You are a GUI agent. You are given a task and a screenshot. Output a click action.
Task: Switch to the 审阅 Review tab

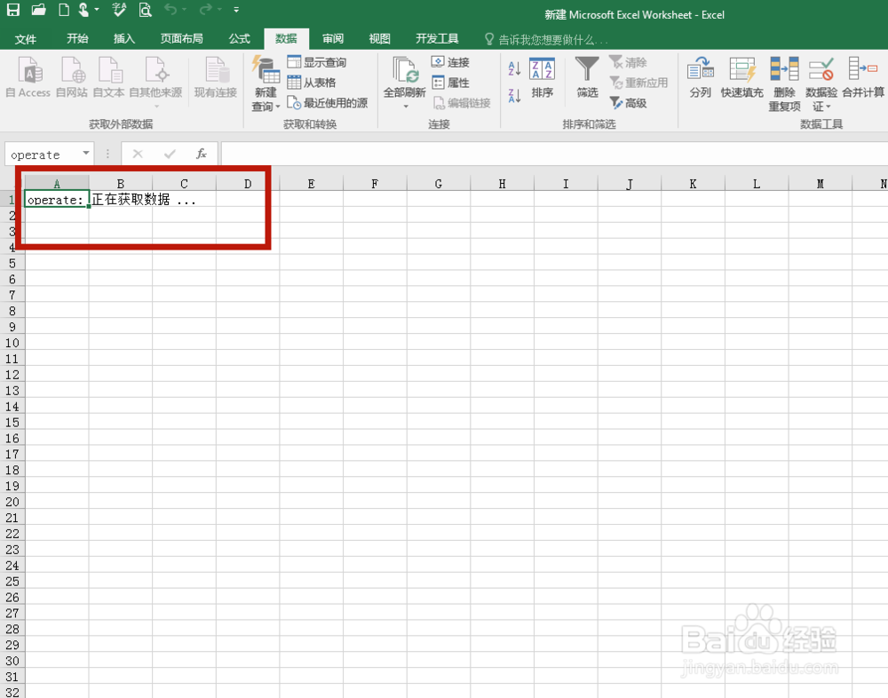tap(333, 38)
